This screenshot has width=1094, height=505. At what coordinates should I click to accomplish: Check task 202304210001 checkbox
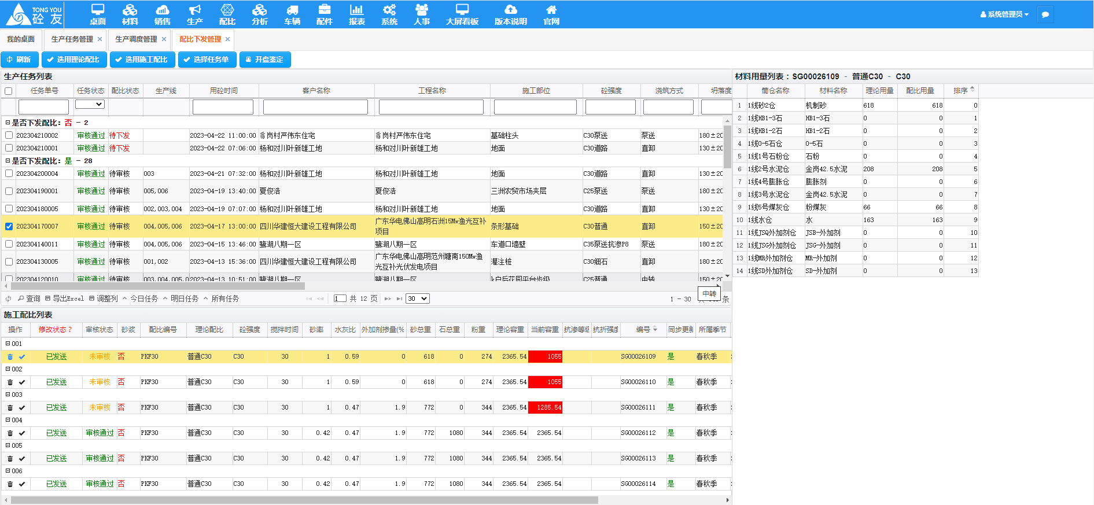(x=9, y=148)
